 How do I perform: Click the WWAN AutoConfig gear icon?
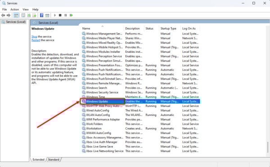[x=84, y=133]
